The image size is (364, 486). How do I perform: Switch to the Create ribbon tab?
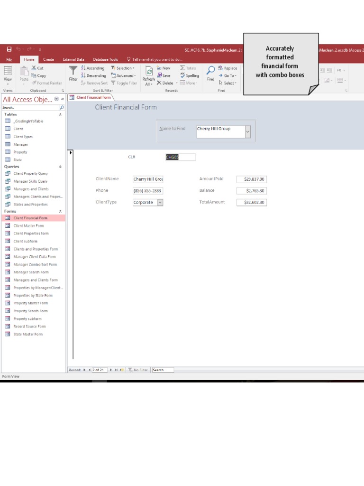pos(48,60)
